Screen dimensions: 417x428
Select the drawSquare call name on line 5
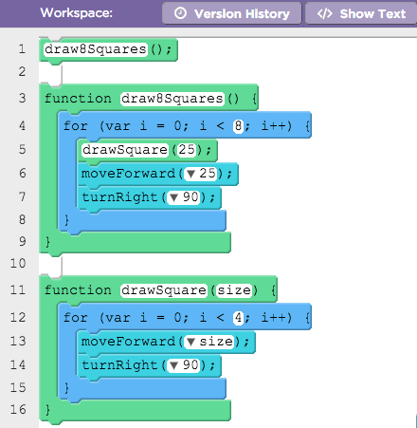click(x=125, y=150)
